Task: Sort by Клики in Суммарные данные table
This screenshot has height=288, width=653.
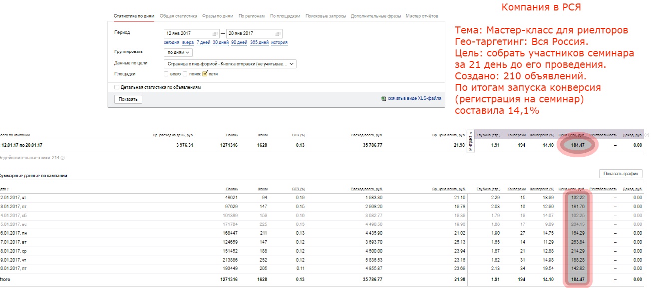Action: point(263,189)
